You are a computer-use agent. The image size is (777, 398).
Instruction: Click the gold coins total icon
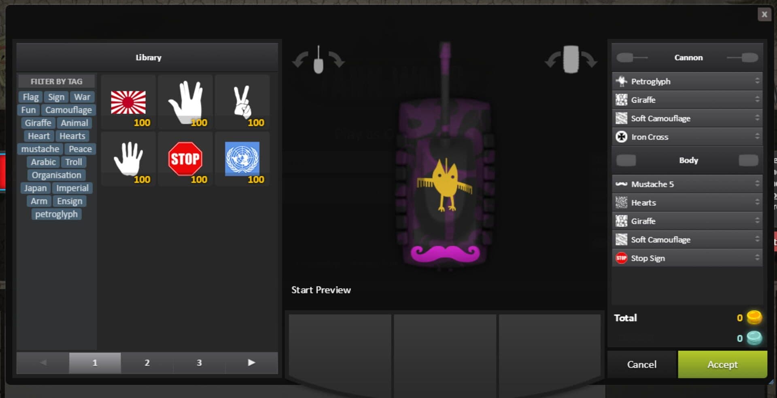pos(754,317)
